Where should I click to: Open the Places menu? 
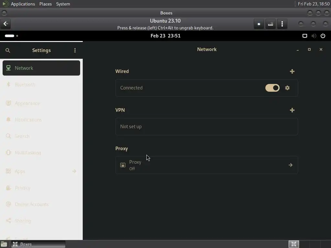point(45,4)
